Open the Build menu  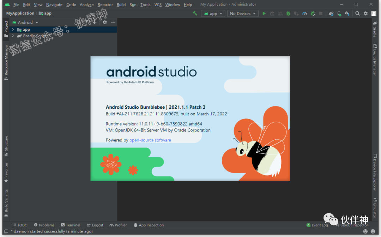pyautogui.click(x=121, y=4)
